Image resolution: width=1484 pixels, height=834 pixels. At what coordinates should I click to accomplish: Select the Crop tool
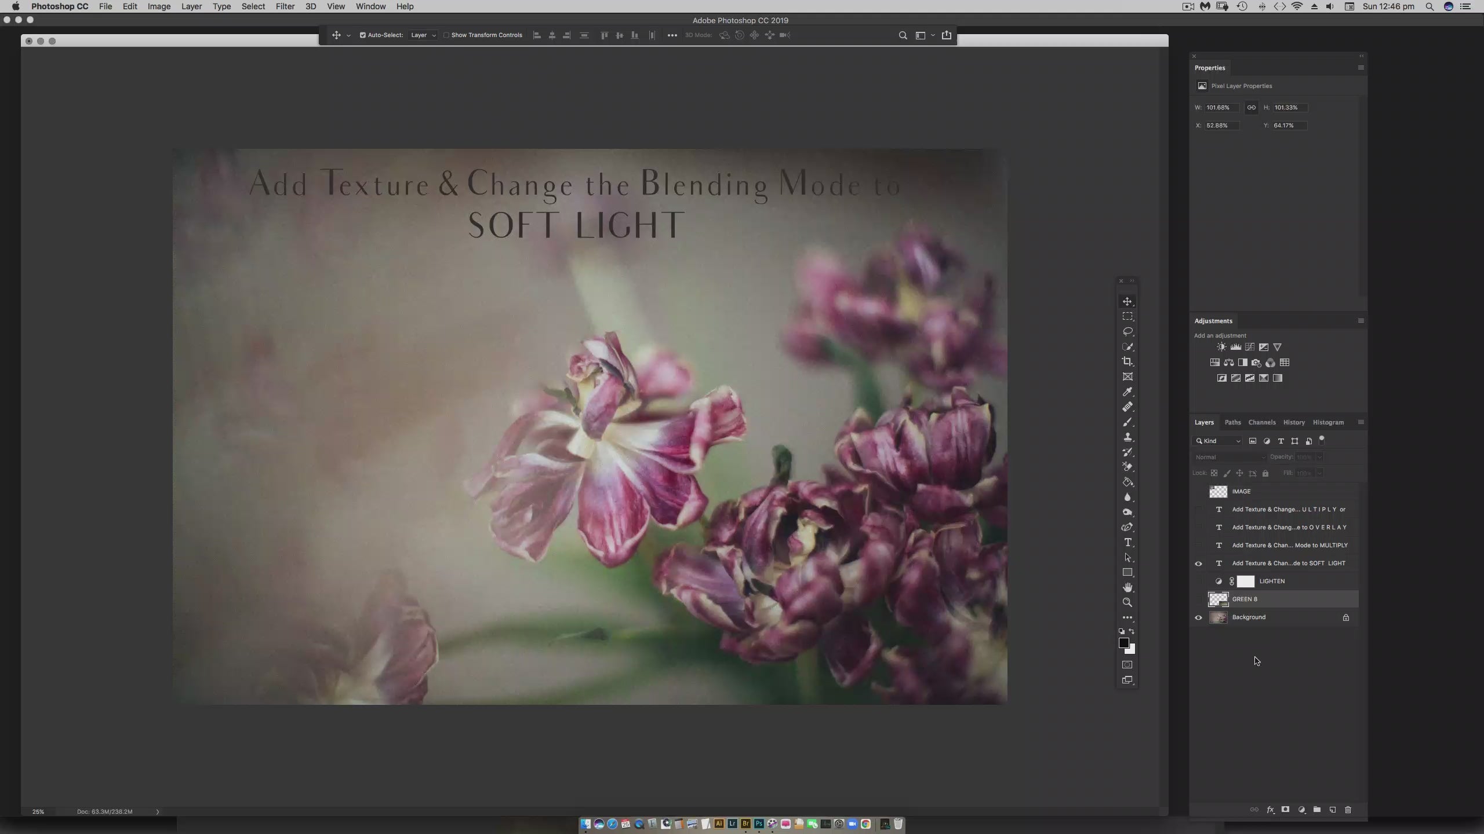1127,361
